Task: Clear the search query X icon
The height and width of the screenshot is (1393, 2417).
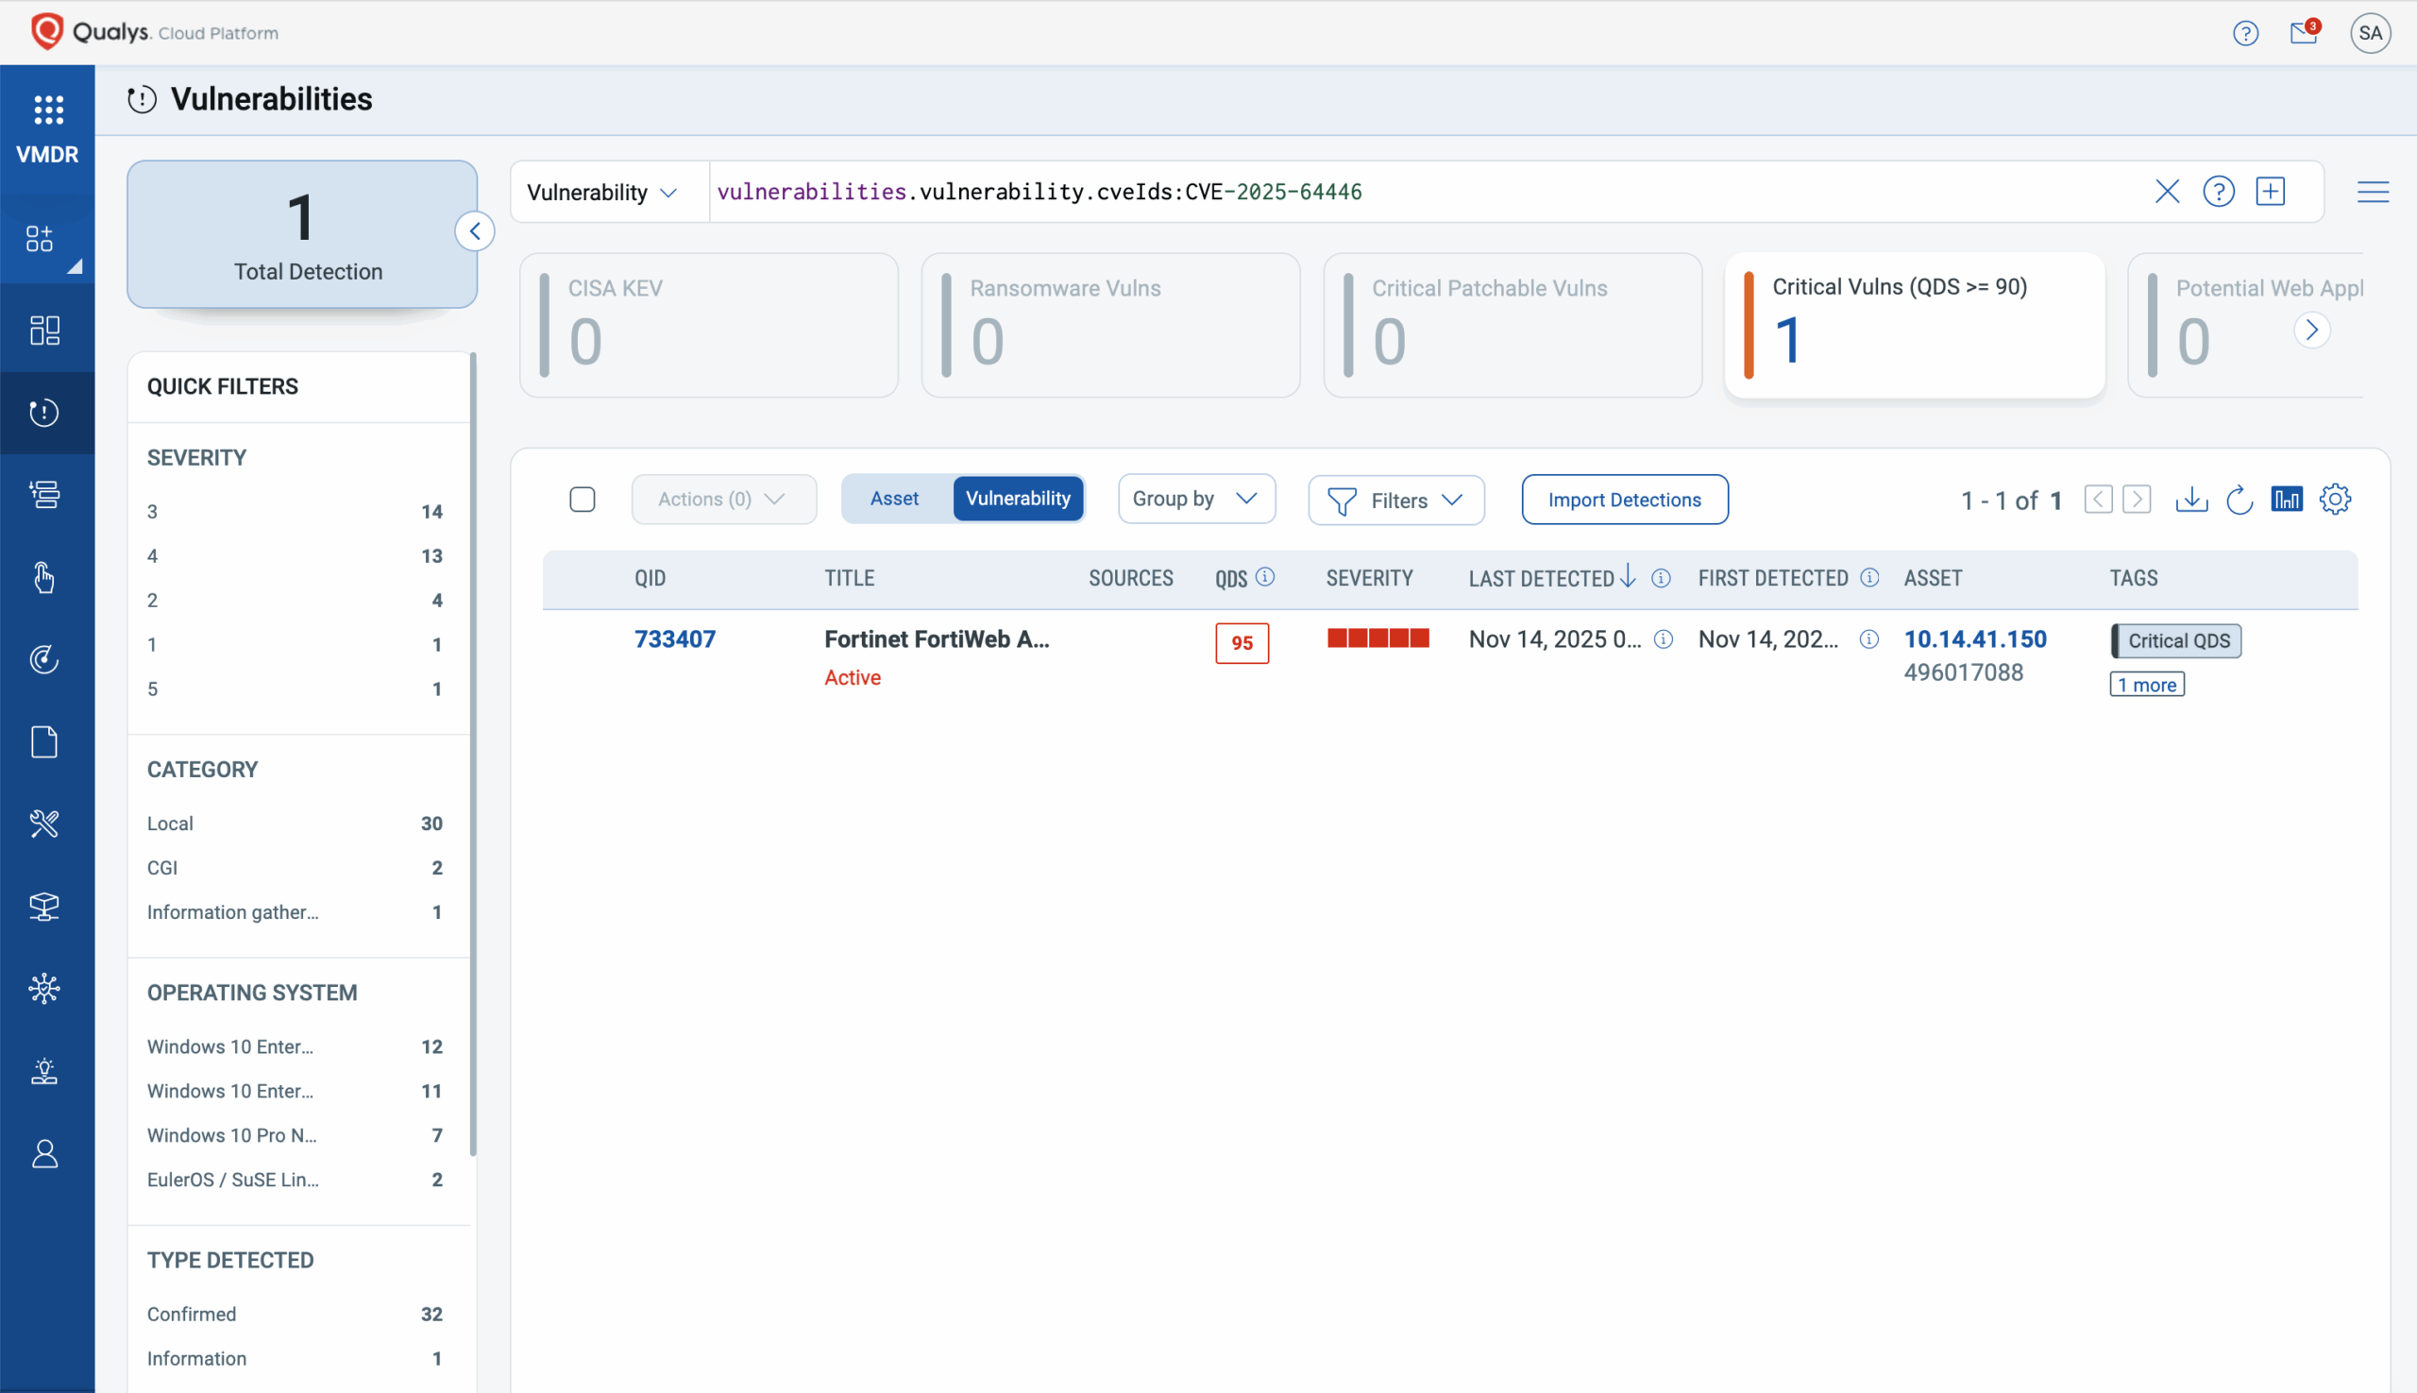Action: click(x=2167, y=192)
